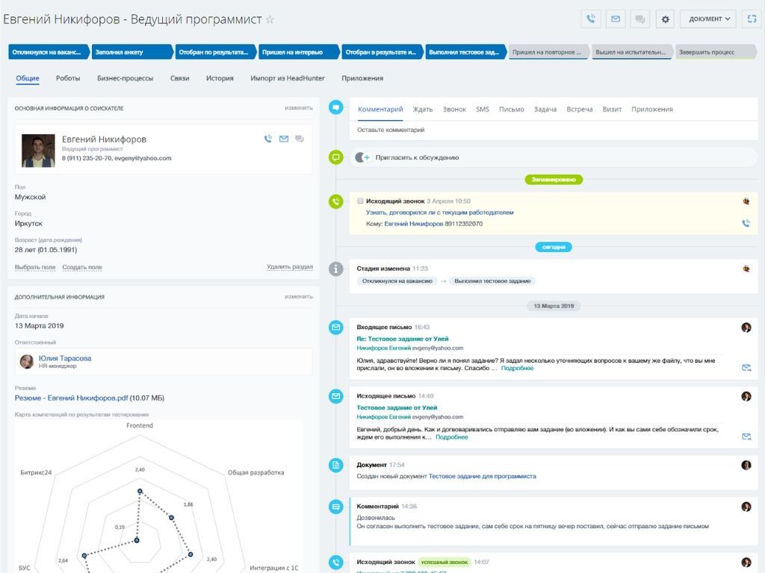Click the document icon of entry 17:54
This screenshot has width=765, height=573.
[x=335, y=465]
